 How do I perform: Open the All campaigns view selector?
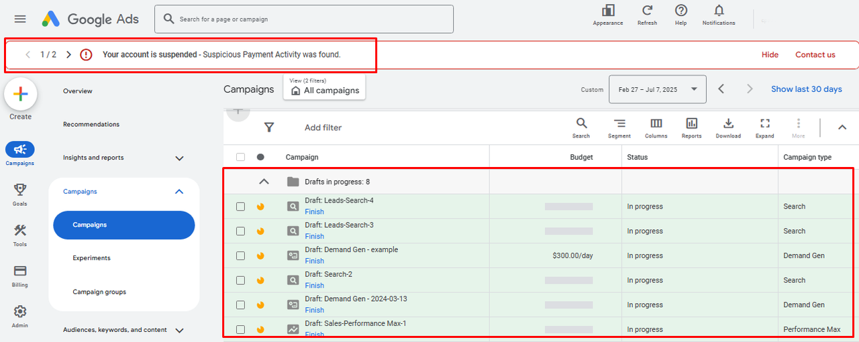[x=324, y=87]
